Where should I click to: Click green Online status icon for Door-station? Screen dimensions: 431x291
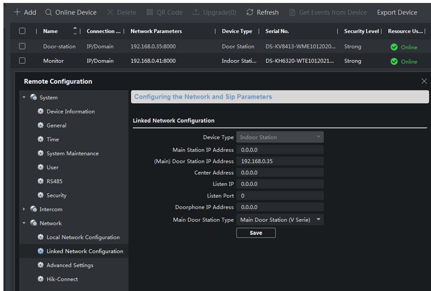(394, 47)
